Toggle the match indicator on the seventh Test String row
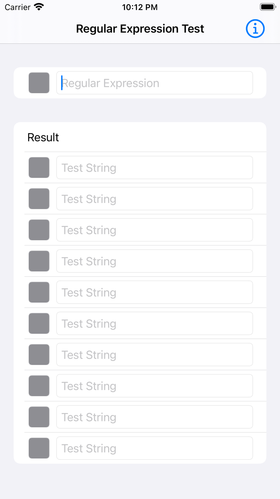Screen dimensions: 280x499 point(39,355)
